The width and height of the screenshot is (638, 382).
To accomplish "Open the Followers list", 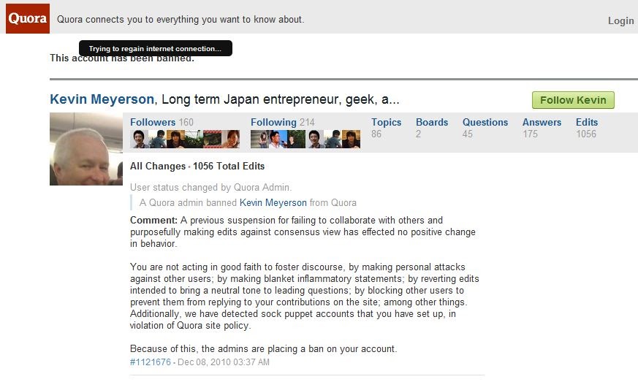I will (153, 122).
